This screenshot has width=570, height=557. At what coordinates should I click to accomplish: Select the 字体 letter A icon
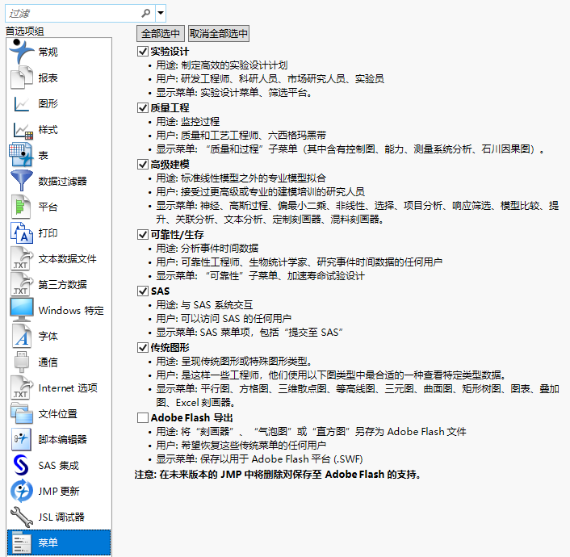22,336
